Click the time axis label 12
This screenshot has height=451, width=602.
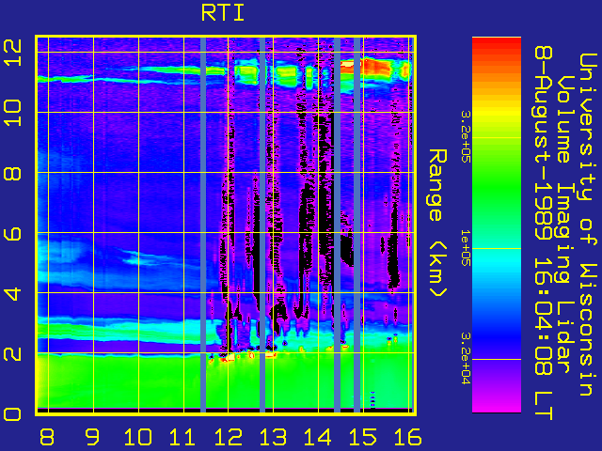tap(228, 437)
